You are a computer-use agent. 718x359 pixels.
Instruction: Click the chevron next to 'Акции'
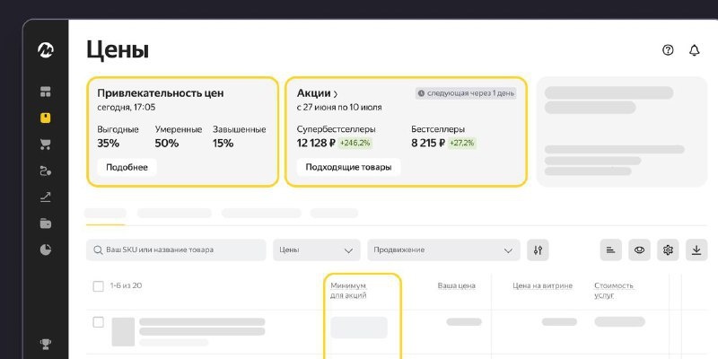336,94
